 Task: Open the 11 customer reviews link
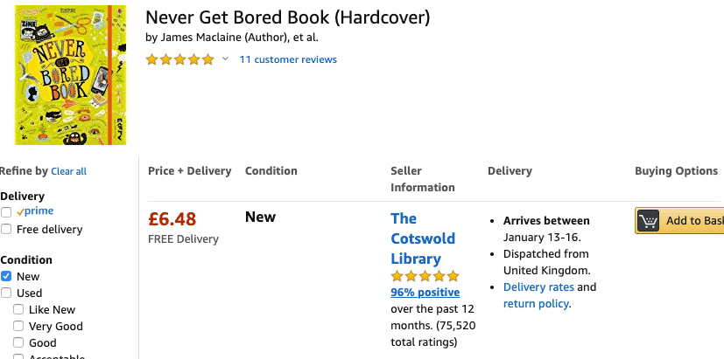tap(288, 59)
